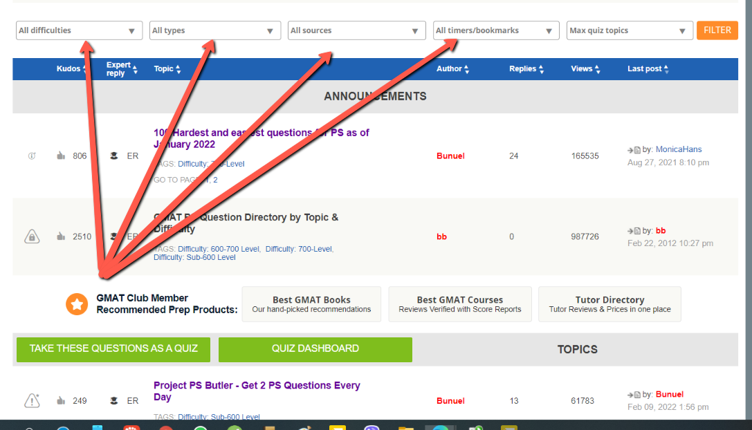
Task: Click the warning triangle icon for PS Butler topic
Action: click(32, 400)
